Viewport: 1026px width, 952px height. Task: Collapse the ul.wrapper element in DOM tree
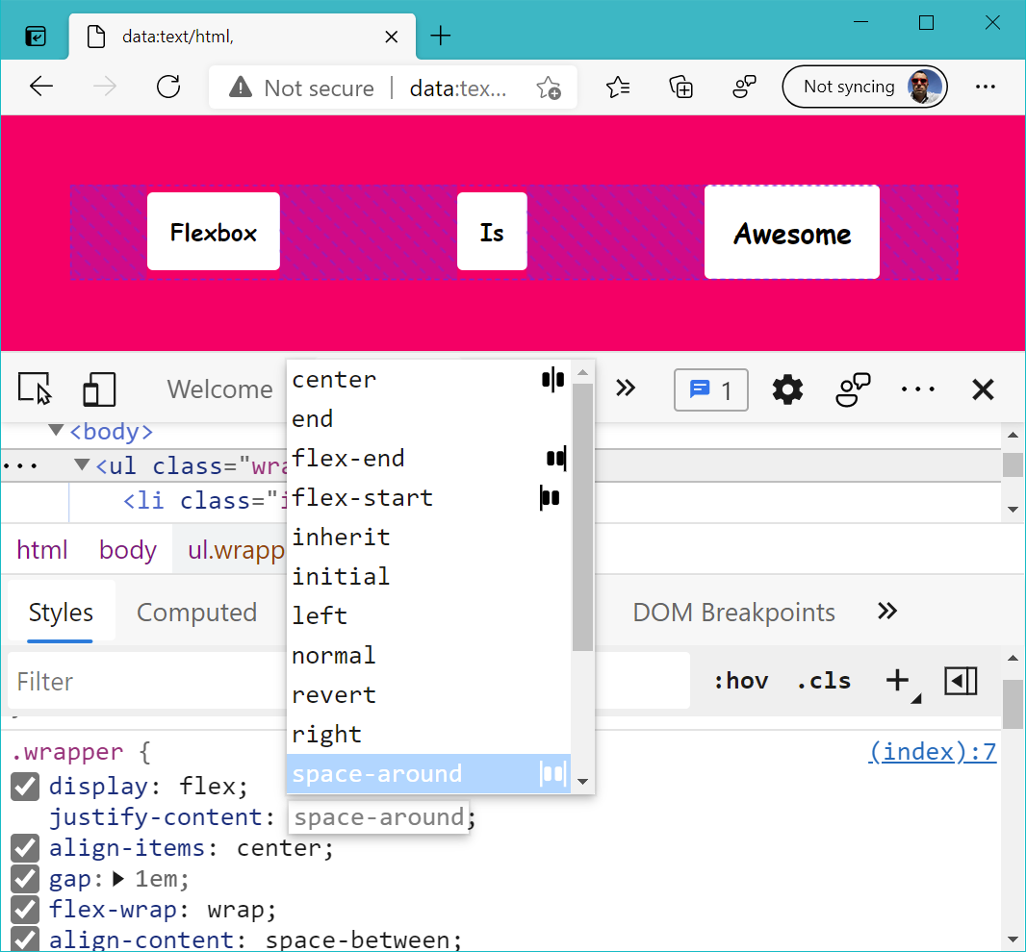pyautogui.click(x=82, y=465)
